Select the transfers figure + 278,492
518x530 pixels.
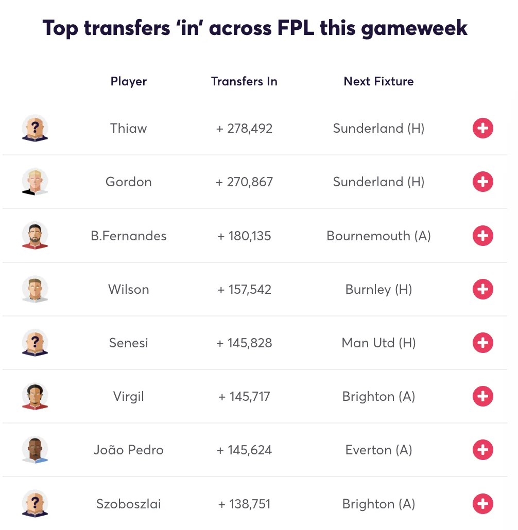tap(244, 128)
